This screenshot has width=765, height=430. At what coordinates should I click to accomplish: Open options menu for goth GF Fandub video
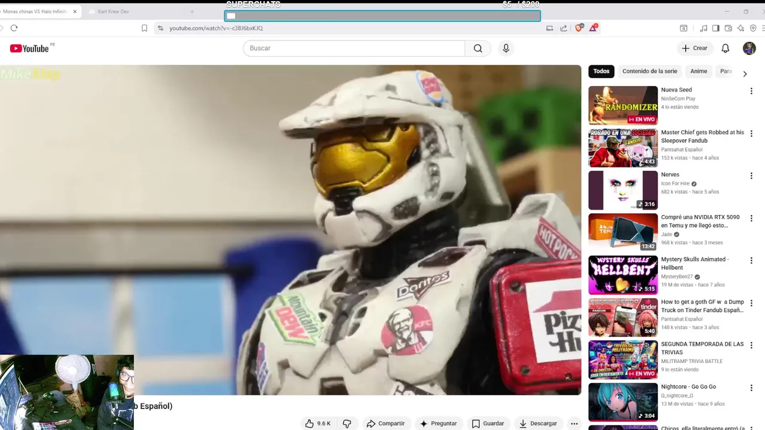pyautogui.click(x=751, y=303)
